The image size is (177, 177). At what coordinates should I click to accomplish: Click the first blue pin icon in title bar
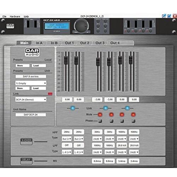[164, 16]
